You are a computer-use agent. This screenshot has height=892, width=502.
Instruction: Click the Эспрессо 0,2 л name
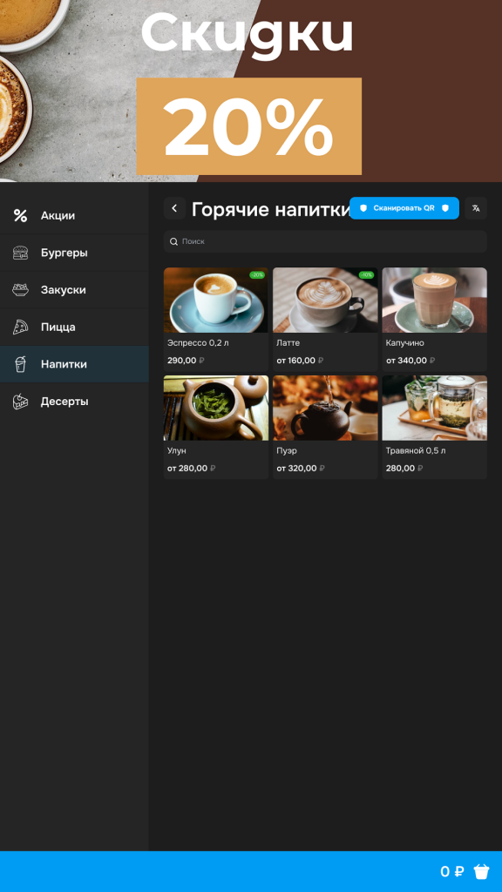pyautogui.click(x=198, y=343)
